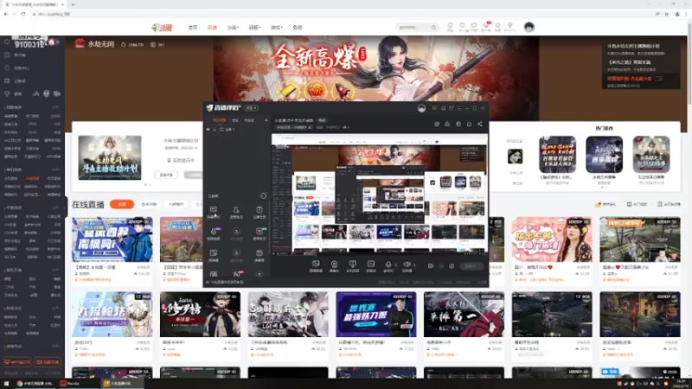Click avatar in 直播伴侣 title bar
Viewport: 692px width, 389px height.
(x=421, y=108)
